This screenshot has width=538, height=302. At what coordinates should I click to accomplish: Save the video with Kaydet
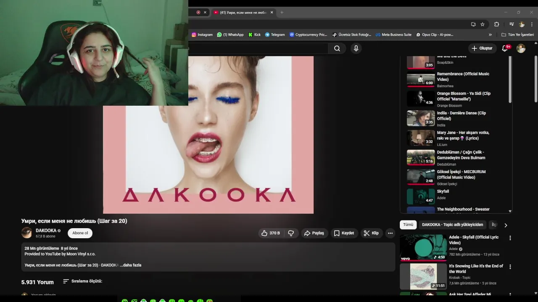(x=344, y=233)
